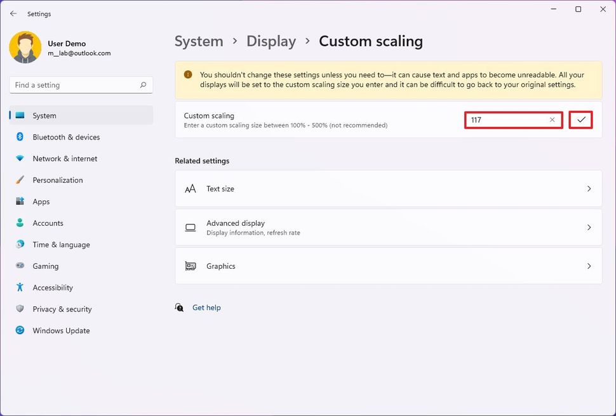
Task: Click the search magnifier icon
Action: [x=143, y=85]
